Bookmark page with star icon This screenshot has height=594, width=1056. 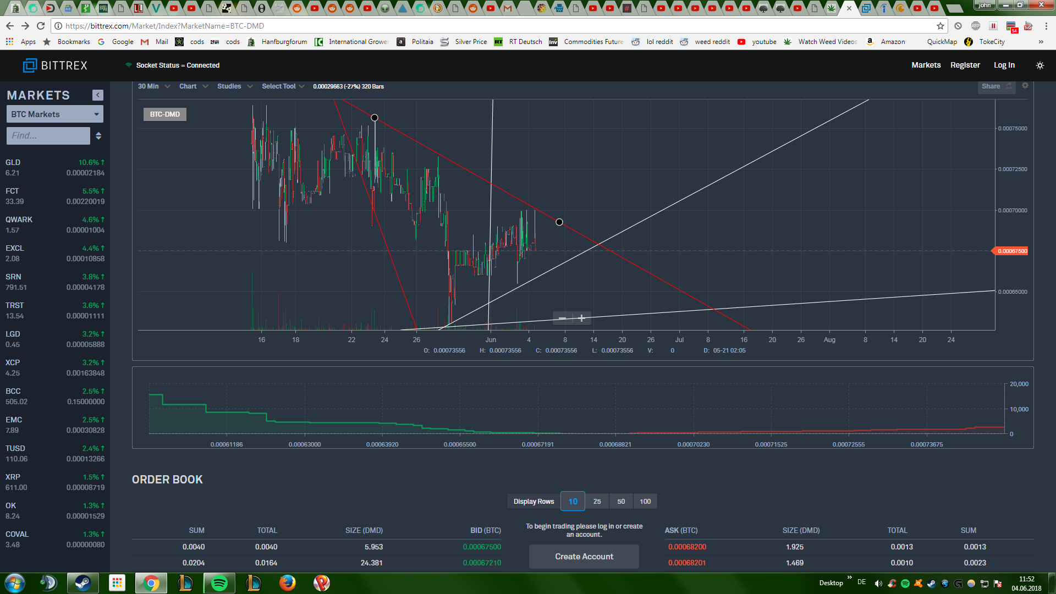pyautogui.click(x=941, y=26)
